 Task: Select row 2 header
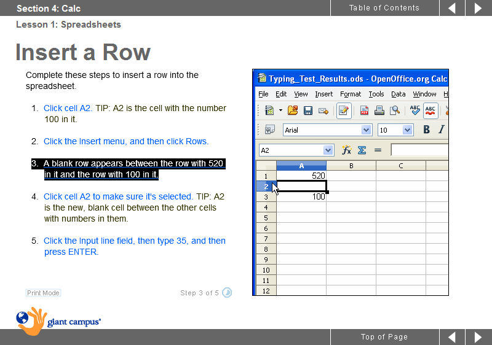pos(266,186)
